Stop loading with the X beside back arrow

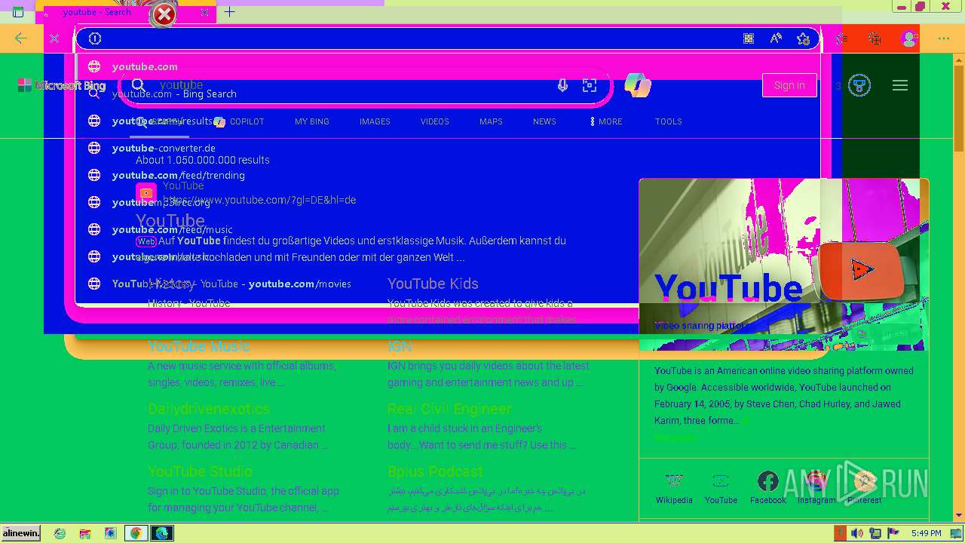click(x=54, y=38)
